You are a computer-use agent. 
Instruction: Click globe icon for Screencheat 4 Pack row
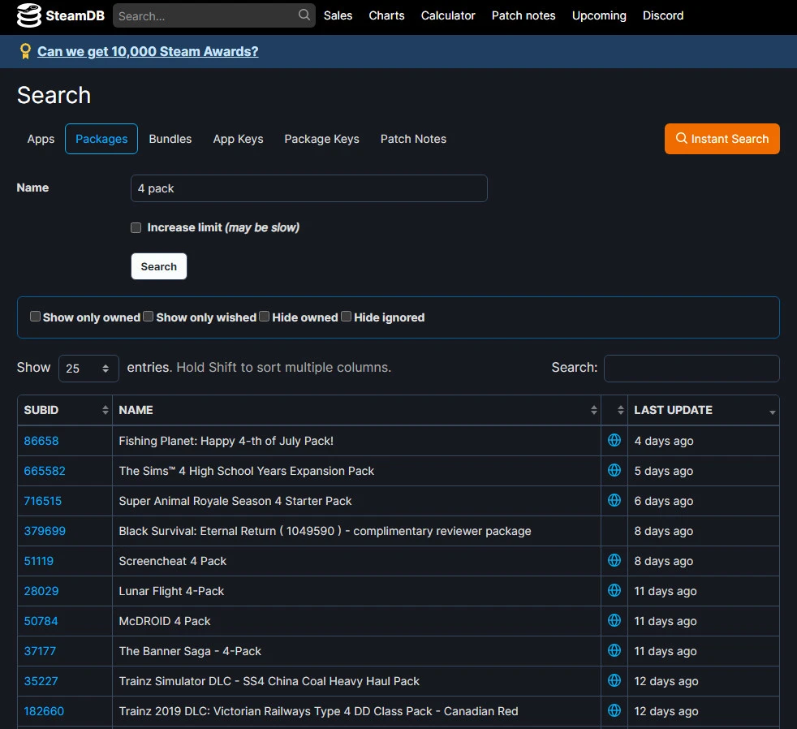click(x=614, y=560)
